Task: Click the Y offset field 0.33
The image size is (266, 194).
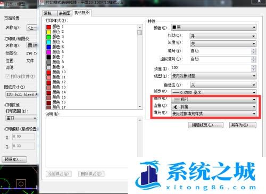Action: (23, 146)
